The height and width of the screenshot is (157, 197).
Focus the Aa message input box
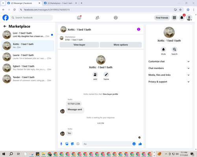(x=107, y=144)
